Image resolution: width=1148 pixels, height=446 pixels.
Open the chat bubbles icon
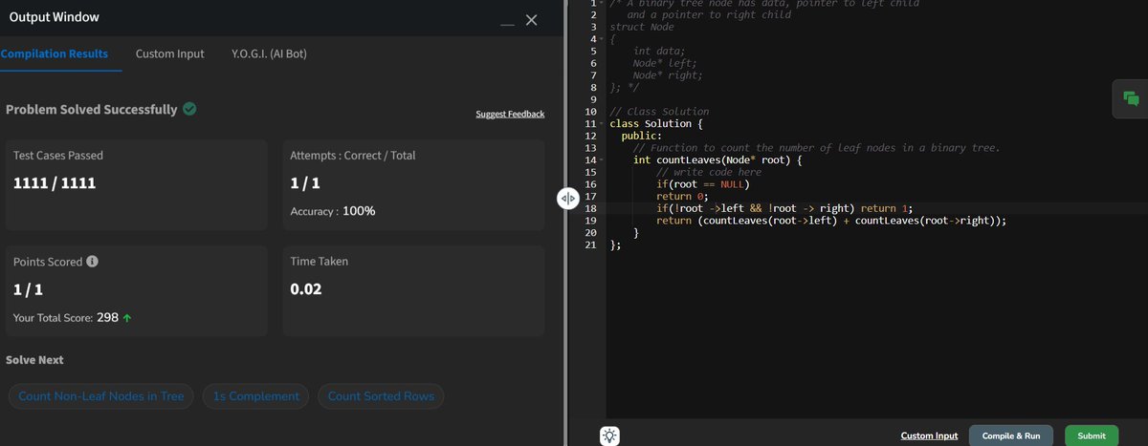pos(1131,98)
